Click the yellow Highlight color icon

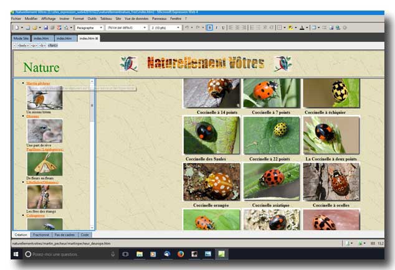pos(290,27)
